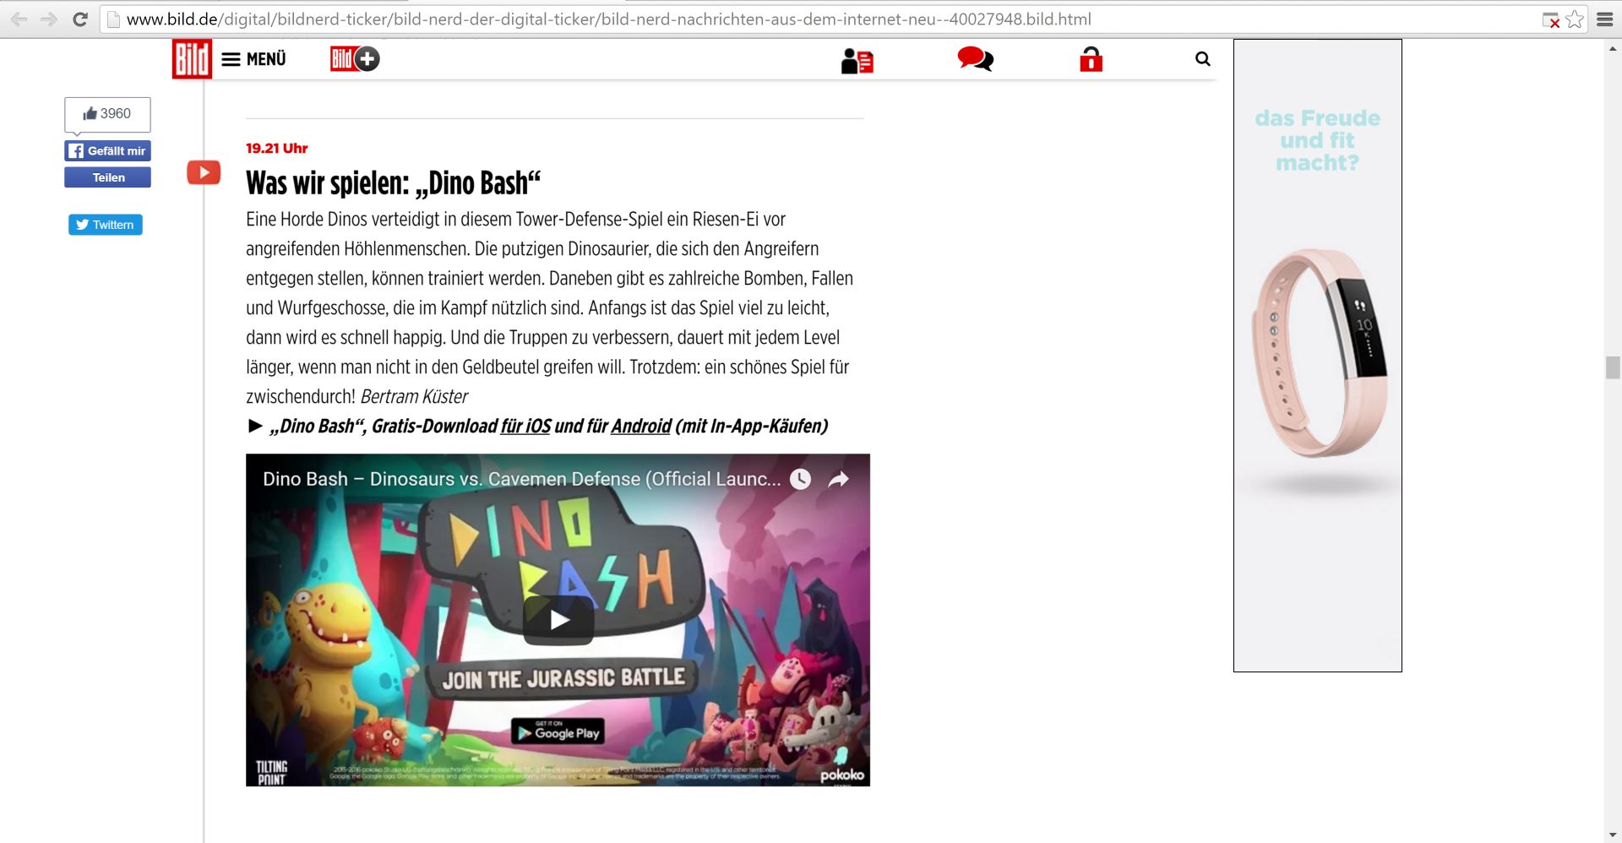
Task: Reload the page with the refresh icon
Action: pos(80,19)
